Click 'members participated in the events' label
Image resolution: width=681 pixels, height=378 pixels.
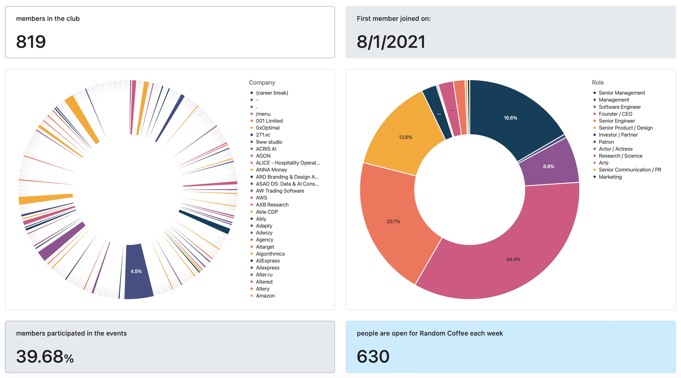tap(71, 333)
